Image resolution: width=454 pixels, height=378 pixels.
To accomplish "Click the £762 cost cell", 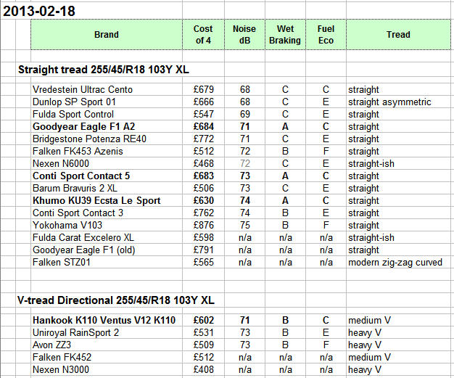I will coord(204,213).
